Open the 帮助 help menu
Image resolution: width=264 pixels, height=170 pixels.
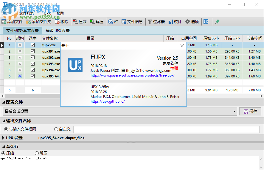60,13
